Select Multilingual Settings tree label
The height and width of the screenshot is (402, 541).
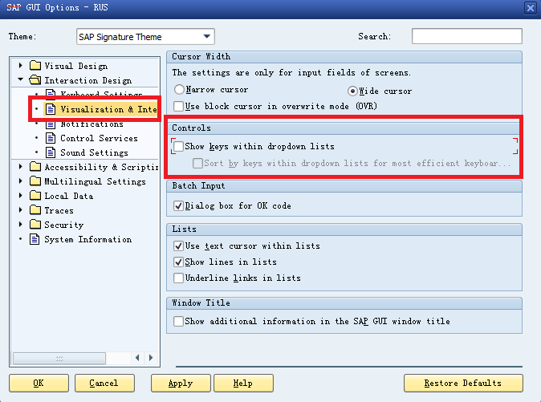click(96, 181)
